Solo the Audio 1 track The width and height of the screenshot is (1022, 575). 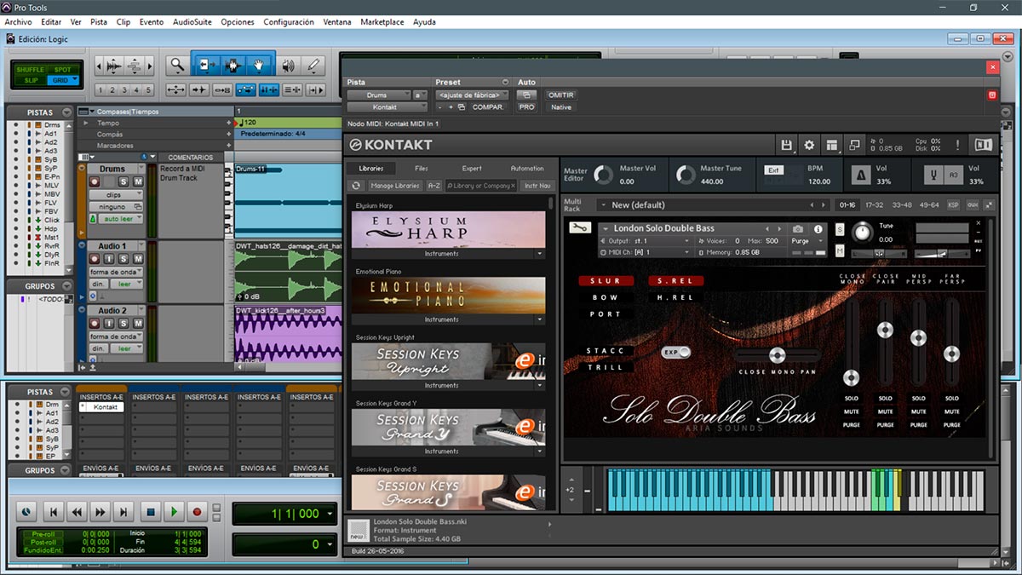pyautogui.click(x=123, y=259)
